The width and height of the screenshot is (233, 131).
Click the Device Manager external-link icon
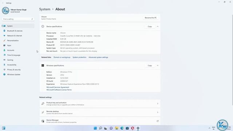tap(158, 121)
